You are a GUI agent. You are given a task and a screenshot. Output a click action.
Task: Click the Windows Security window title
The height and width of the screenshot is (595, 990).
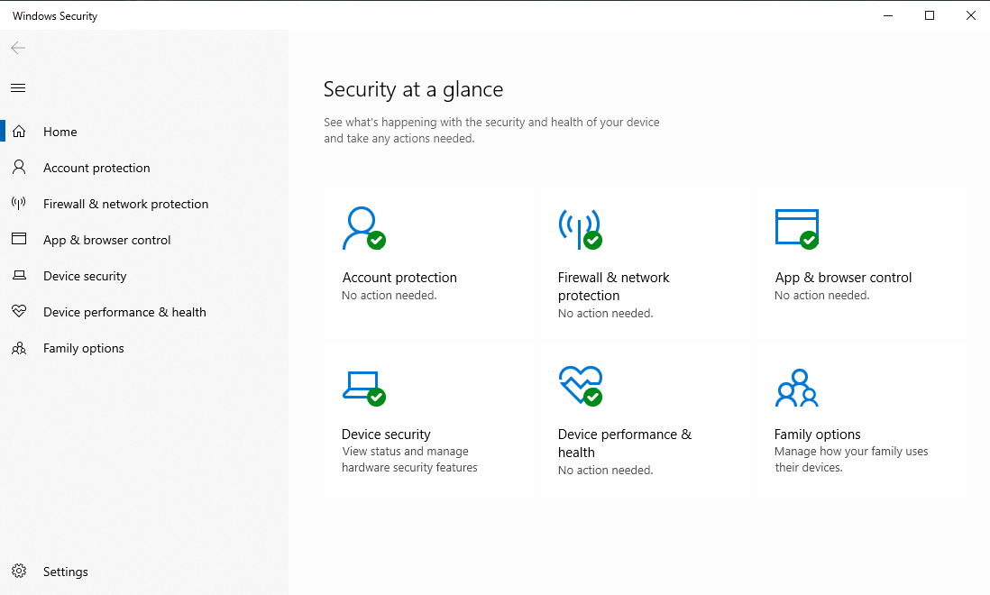click(x=55, y=15)
